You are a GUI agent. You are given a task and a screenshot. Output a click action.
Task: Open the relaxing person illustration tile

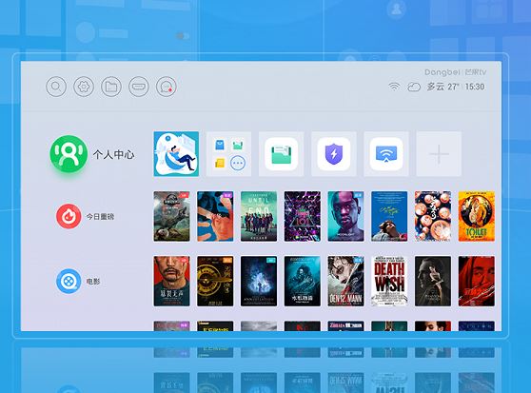176,154
